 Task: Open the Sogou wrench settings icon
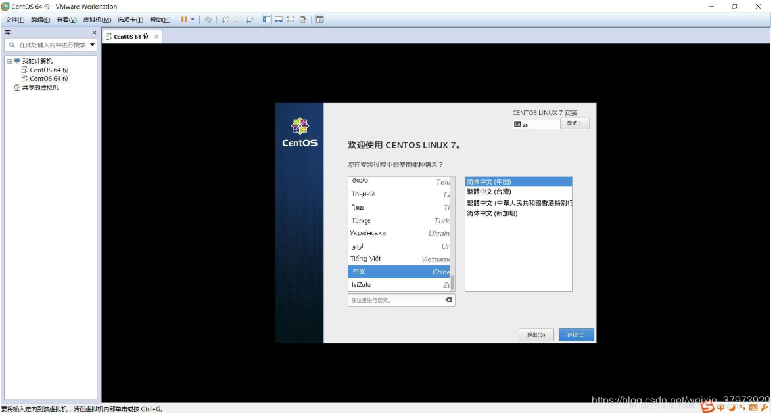coord(765,408)
